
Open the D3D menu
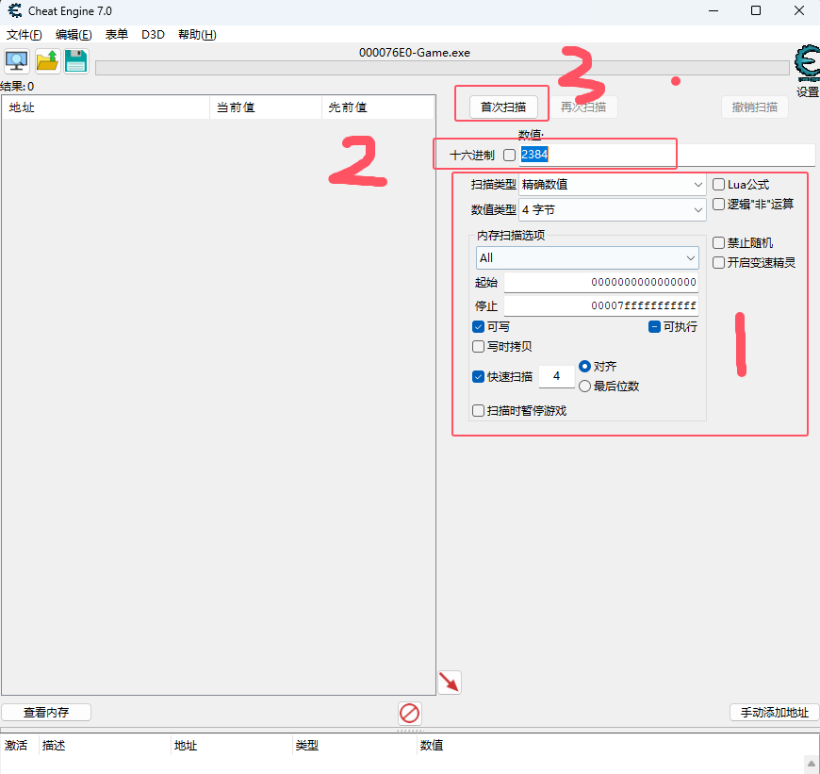click(x=154, y=35)
